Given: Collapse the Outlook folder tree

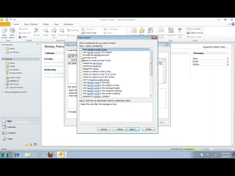Looking at the screenshot, I should (x=3, y=59).
